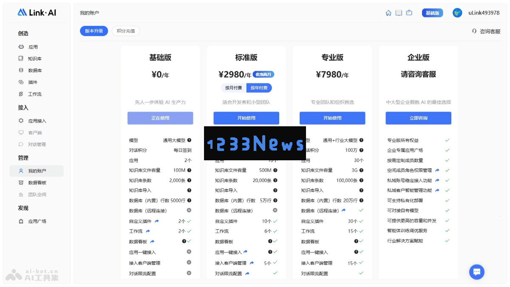Open 工作流 in the sidebar

pyautogui.click(x=36, y=94)
